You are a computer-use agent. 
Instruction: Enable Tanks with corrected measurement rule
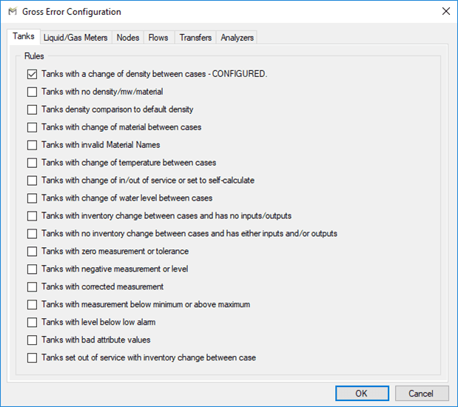[32, 287]
